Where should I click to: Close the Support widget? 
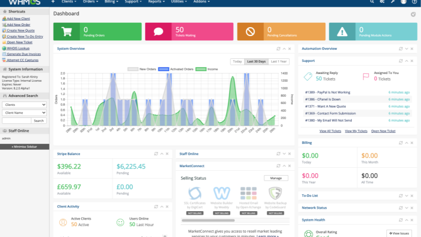412,61
